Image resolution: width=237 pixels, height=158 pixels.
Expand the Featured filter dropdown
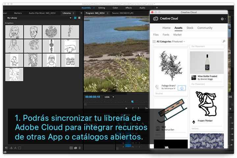[x=184, y=41]
